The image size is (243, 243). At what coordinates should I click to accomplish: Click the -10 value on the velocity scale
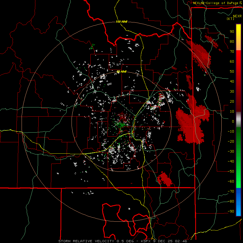pos(231,131)
